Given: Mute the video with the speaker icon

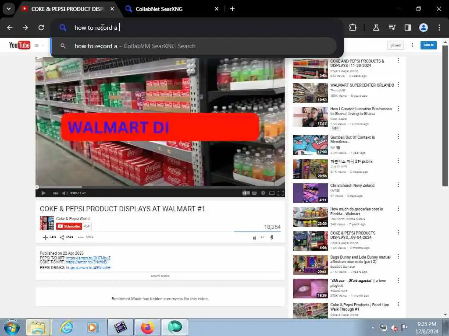Looking at the screenshot, I should pyautogui.click(x=65, y=193).
